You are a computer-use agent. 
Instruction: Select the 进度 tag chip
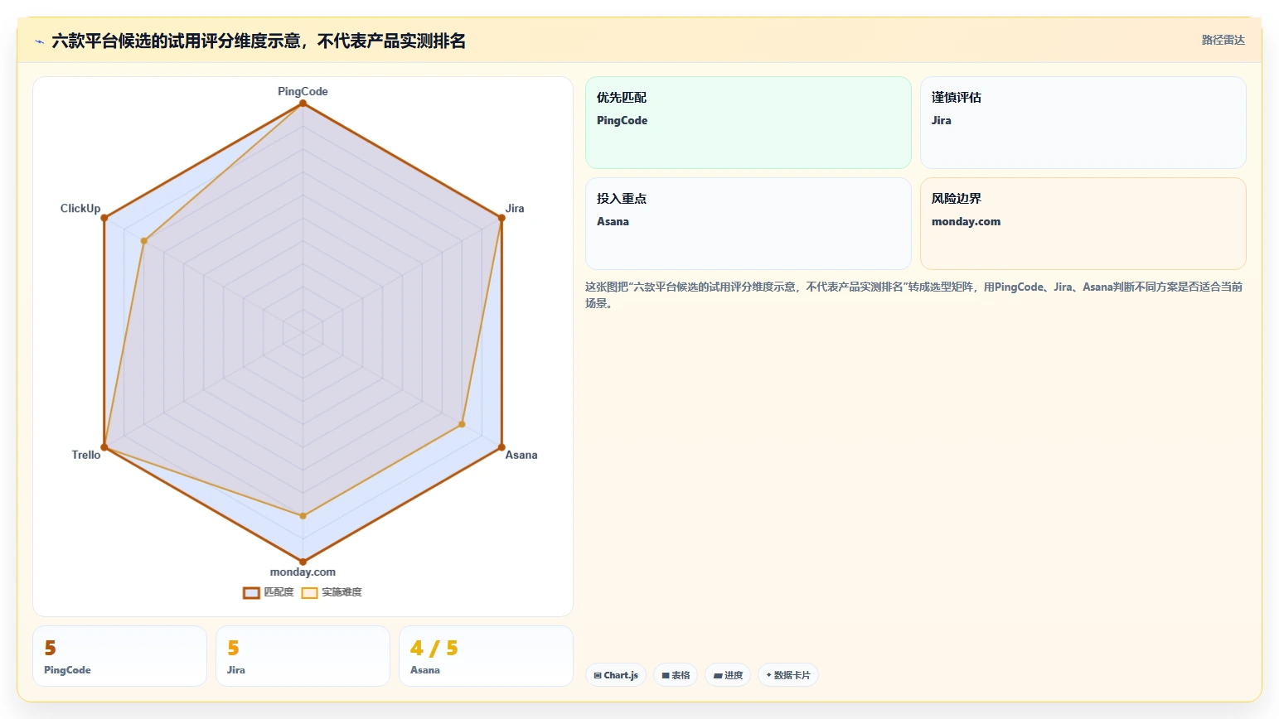(x=728, y=675)
